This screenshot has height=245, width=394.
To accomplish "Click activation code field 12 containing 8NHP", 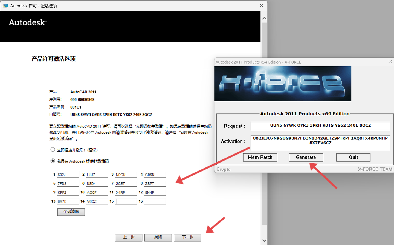I will click(155, 192).
